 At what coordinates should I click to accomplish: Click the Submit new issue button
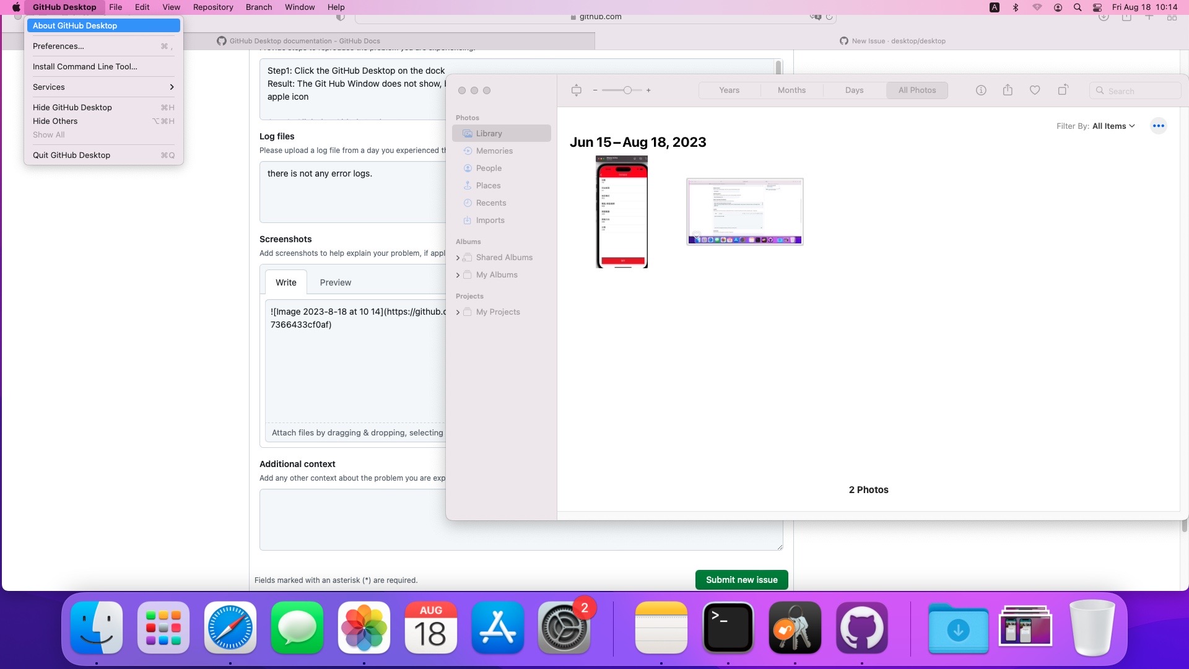pyautogui.click(x=741, y=580)
